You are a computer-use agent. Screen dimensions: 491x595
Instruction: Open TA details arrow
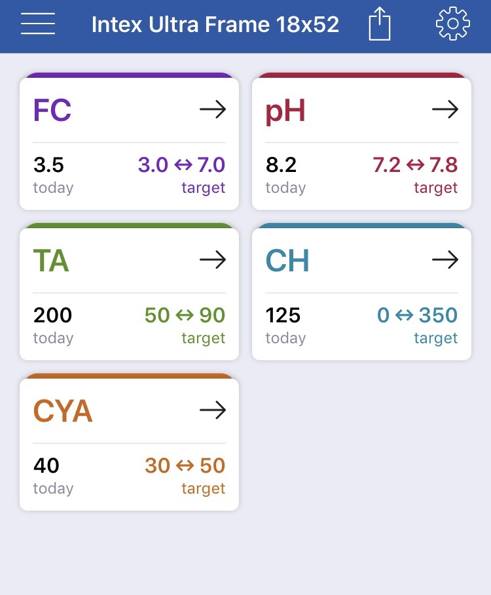213,260
